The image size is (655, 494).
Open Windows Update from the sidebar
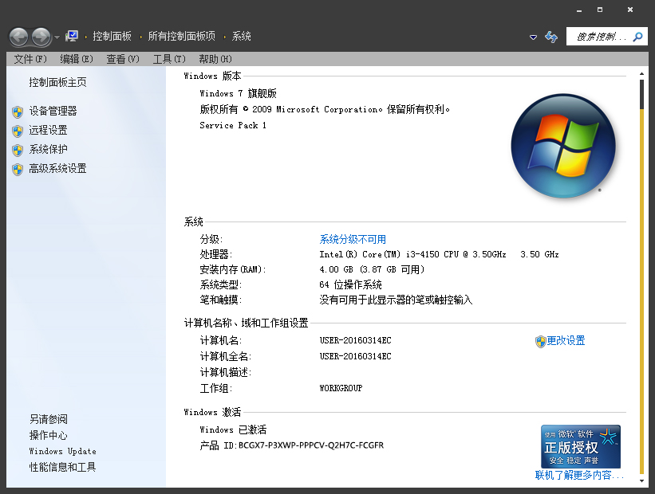click(61, 451)
